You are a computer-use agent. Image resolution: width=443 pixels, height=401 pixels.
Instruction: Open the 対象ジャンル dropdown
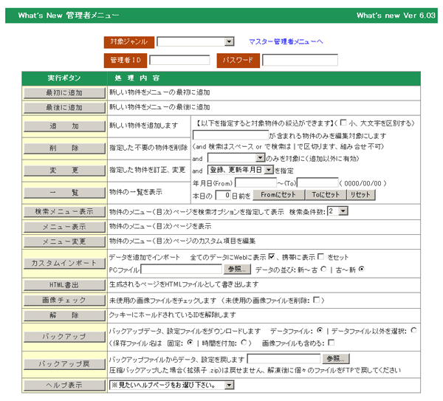(x=195, y=42)
